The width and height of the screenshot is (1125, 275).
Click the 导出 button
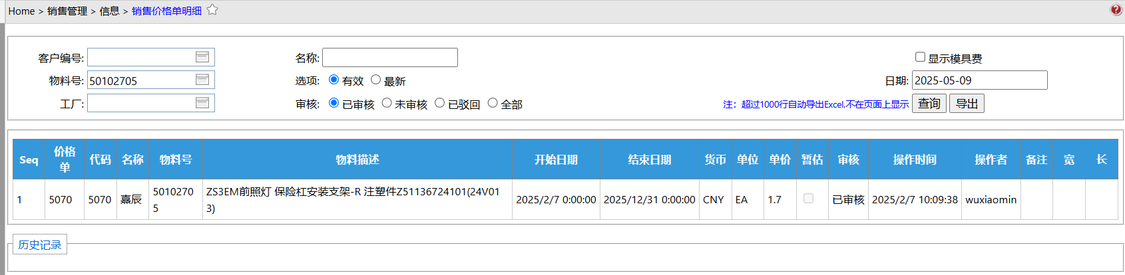pos(967,104)
